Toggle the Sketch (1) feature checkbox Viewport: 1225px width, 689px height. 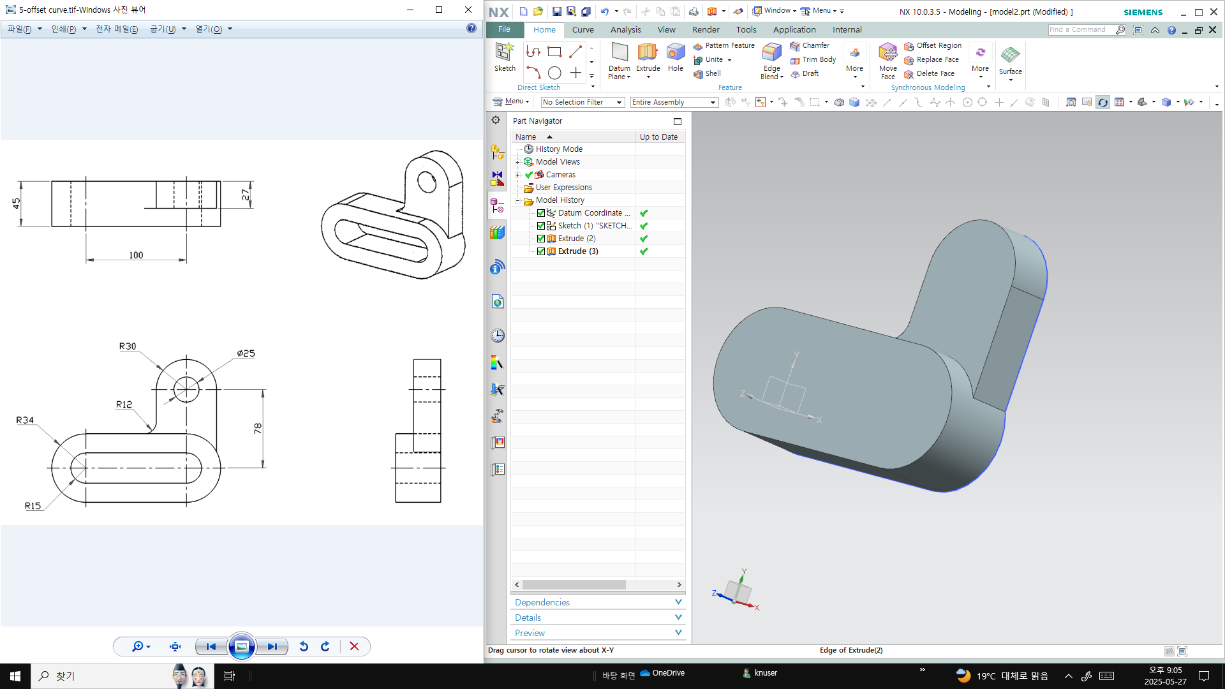541,226
